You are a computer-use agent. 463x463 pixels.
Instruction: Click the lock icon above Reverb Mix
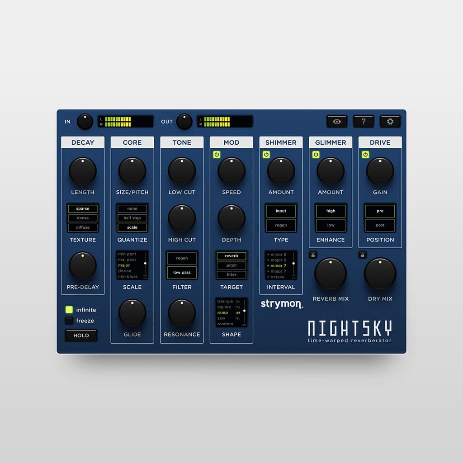(x=314, y=255)
